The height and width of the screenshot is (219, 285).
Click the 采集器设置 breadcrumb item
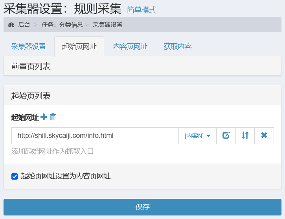(x=108, y=25)
